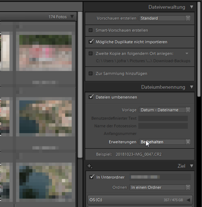Collapse the Dateiverwaltung panel triangle

click(192, 7)
